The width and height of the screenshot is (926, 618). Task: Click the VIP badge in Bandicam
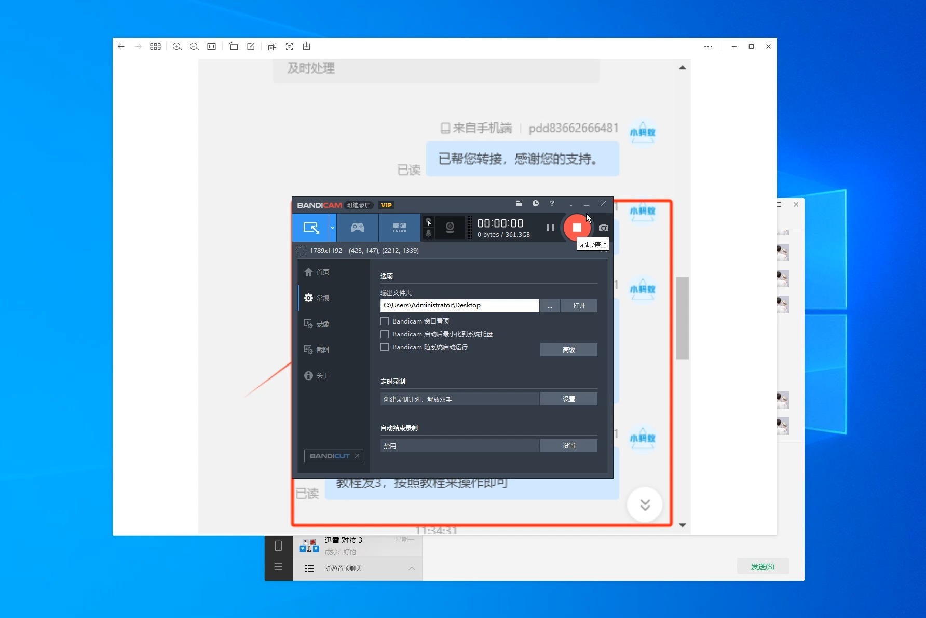[386, 205]
